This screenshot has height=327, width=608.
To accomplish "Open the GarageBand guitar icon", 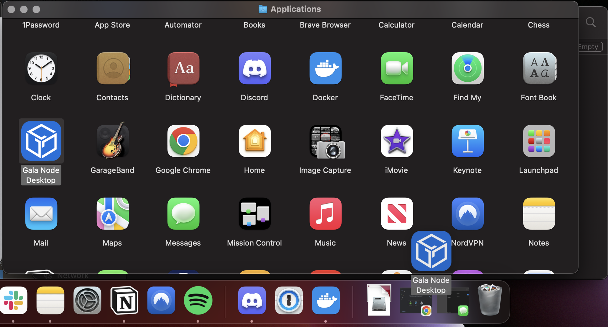I will 112,140.
